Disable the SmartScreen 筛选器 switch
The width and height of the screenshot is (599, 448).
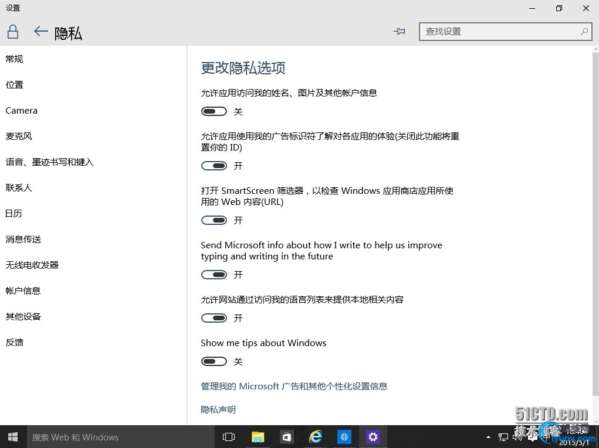coord(214,220)
